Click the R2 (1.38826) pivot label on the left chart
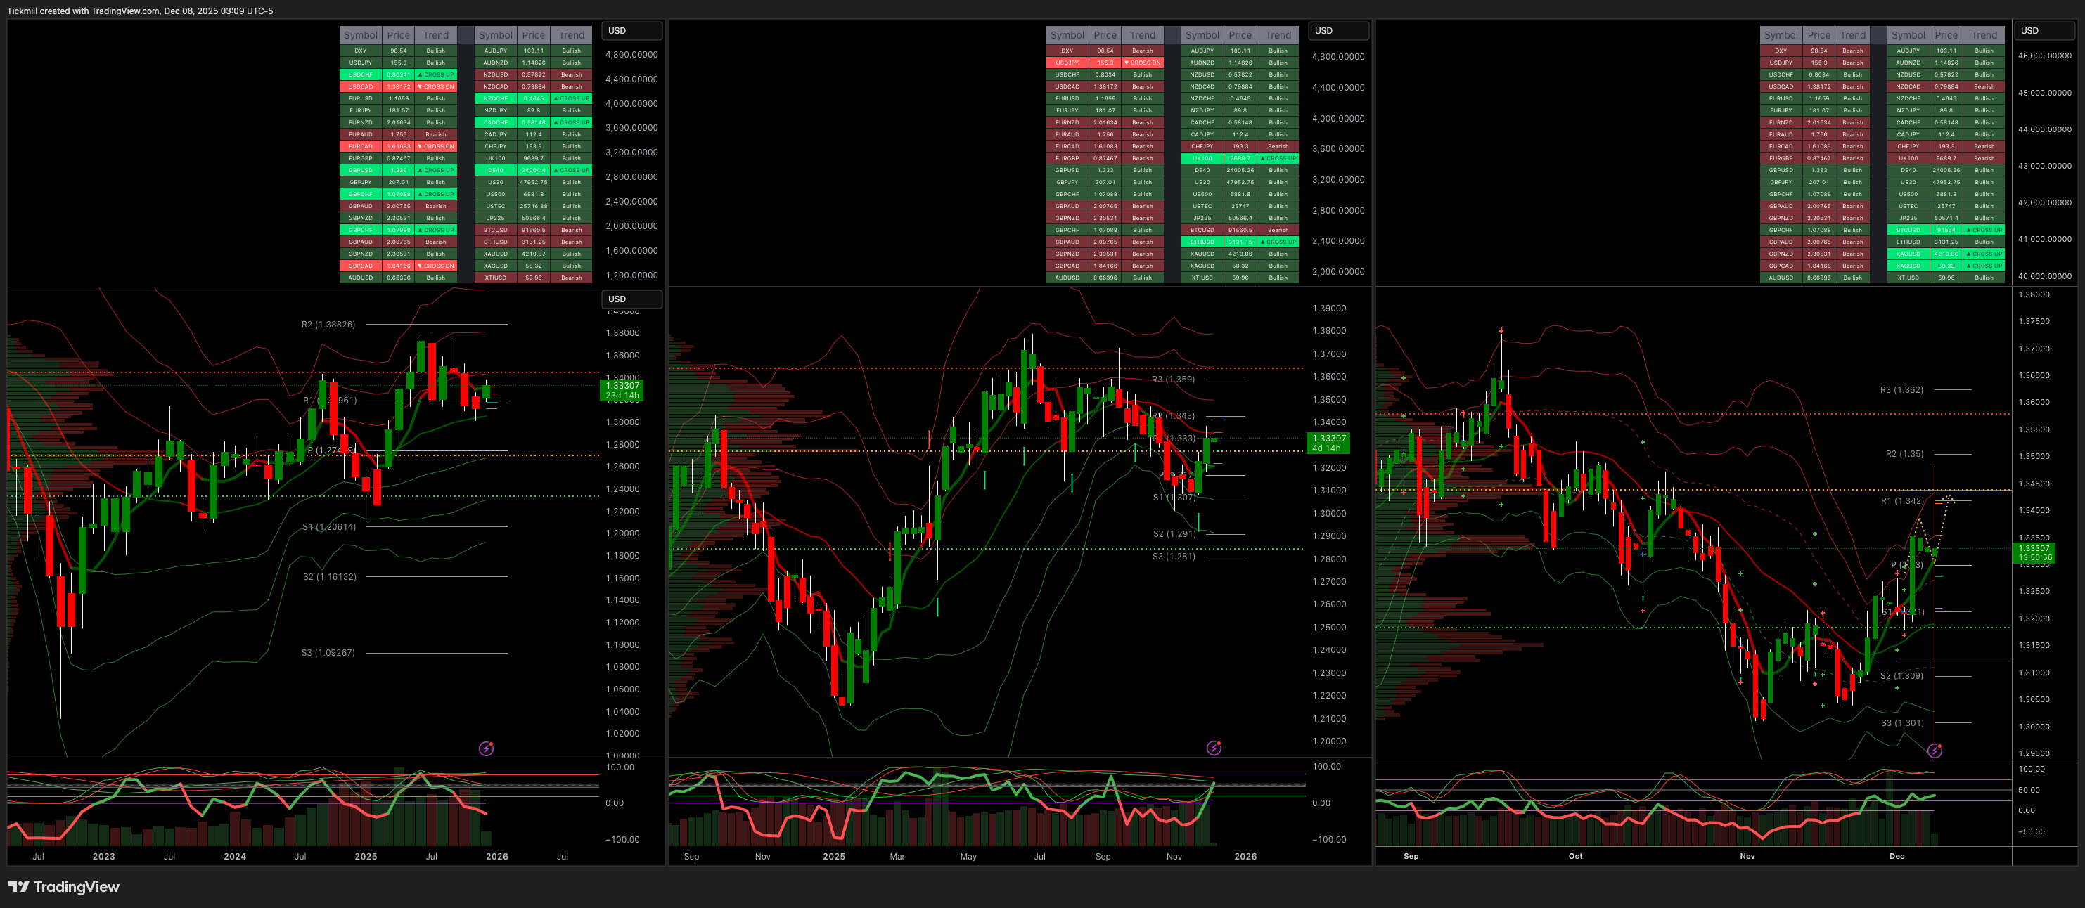This screenshot has height=908, width=2085. point(328,325)
